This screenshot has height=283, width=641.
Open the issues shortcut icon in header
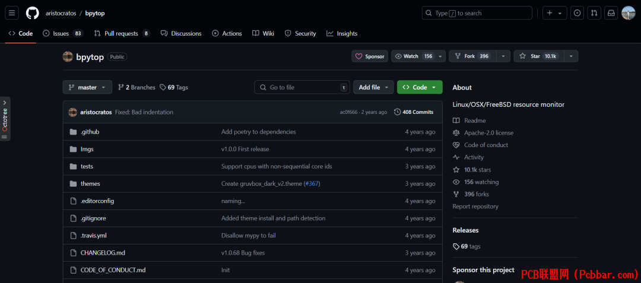click(x=577, y=13)
